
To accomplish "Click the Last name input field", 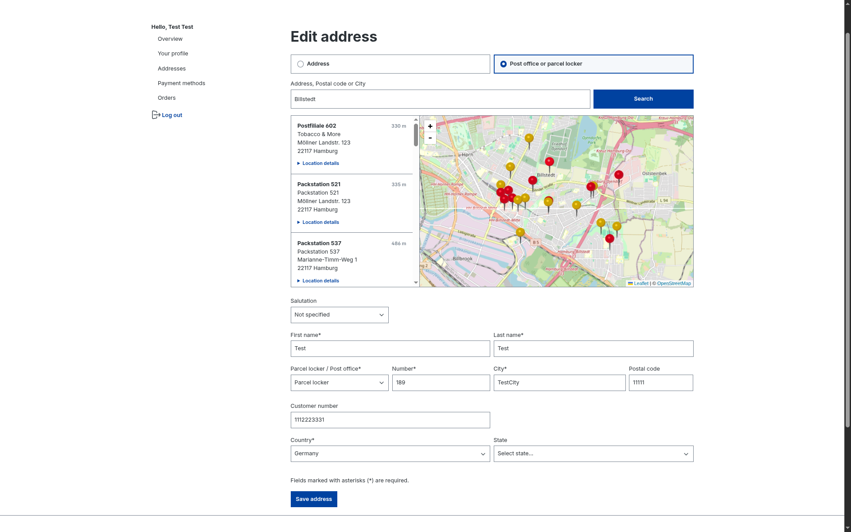I will tap(593, 349).
